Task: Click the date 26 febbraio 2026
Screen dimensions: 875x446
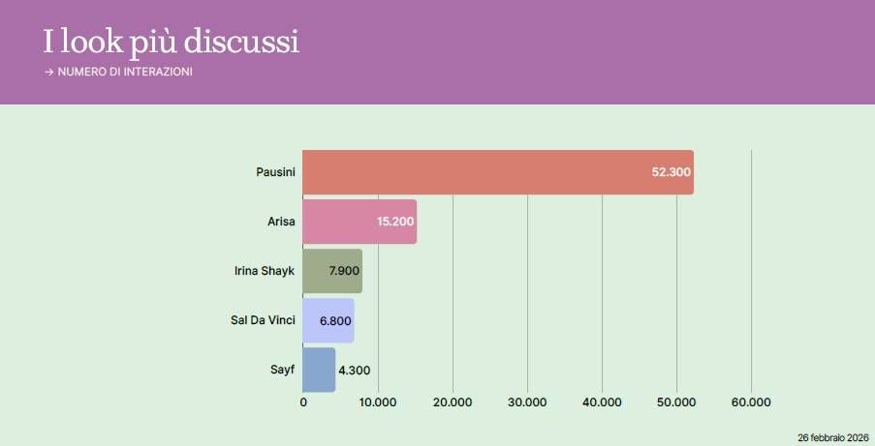Action: point(833,437)
